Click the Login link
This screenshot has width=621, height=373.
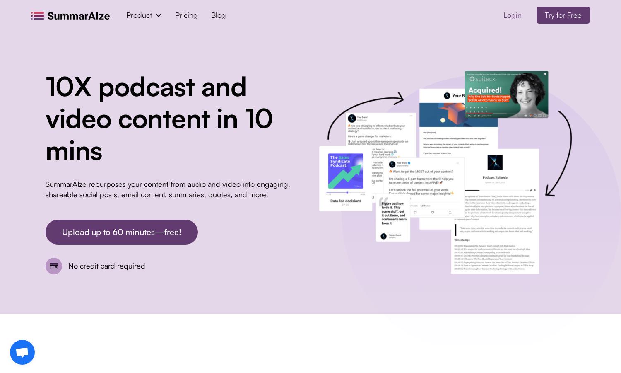tap(513, 15)
